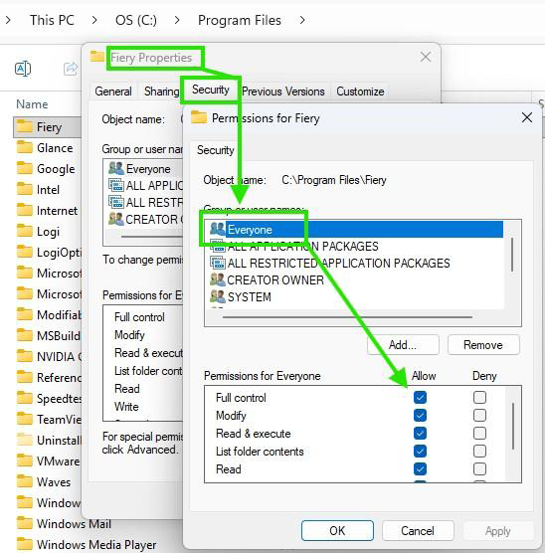Go to This PC breadcrumb

click(x=52, y=20)
